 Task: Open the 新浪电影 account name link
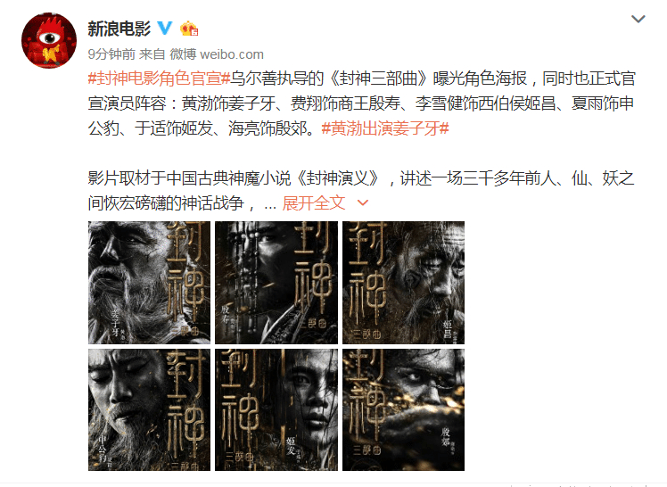click(119, 29)
